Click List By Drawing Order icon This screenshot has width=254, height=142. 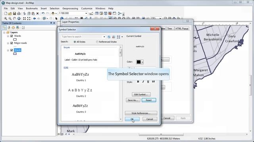pyautogui.click(x=4, y=28)
